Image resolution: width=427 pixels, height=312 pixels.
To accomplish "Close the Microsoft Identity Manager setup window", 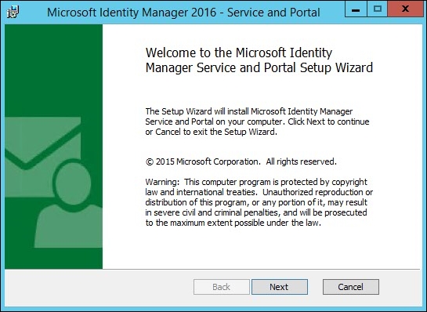I will [406, 9].
